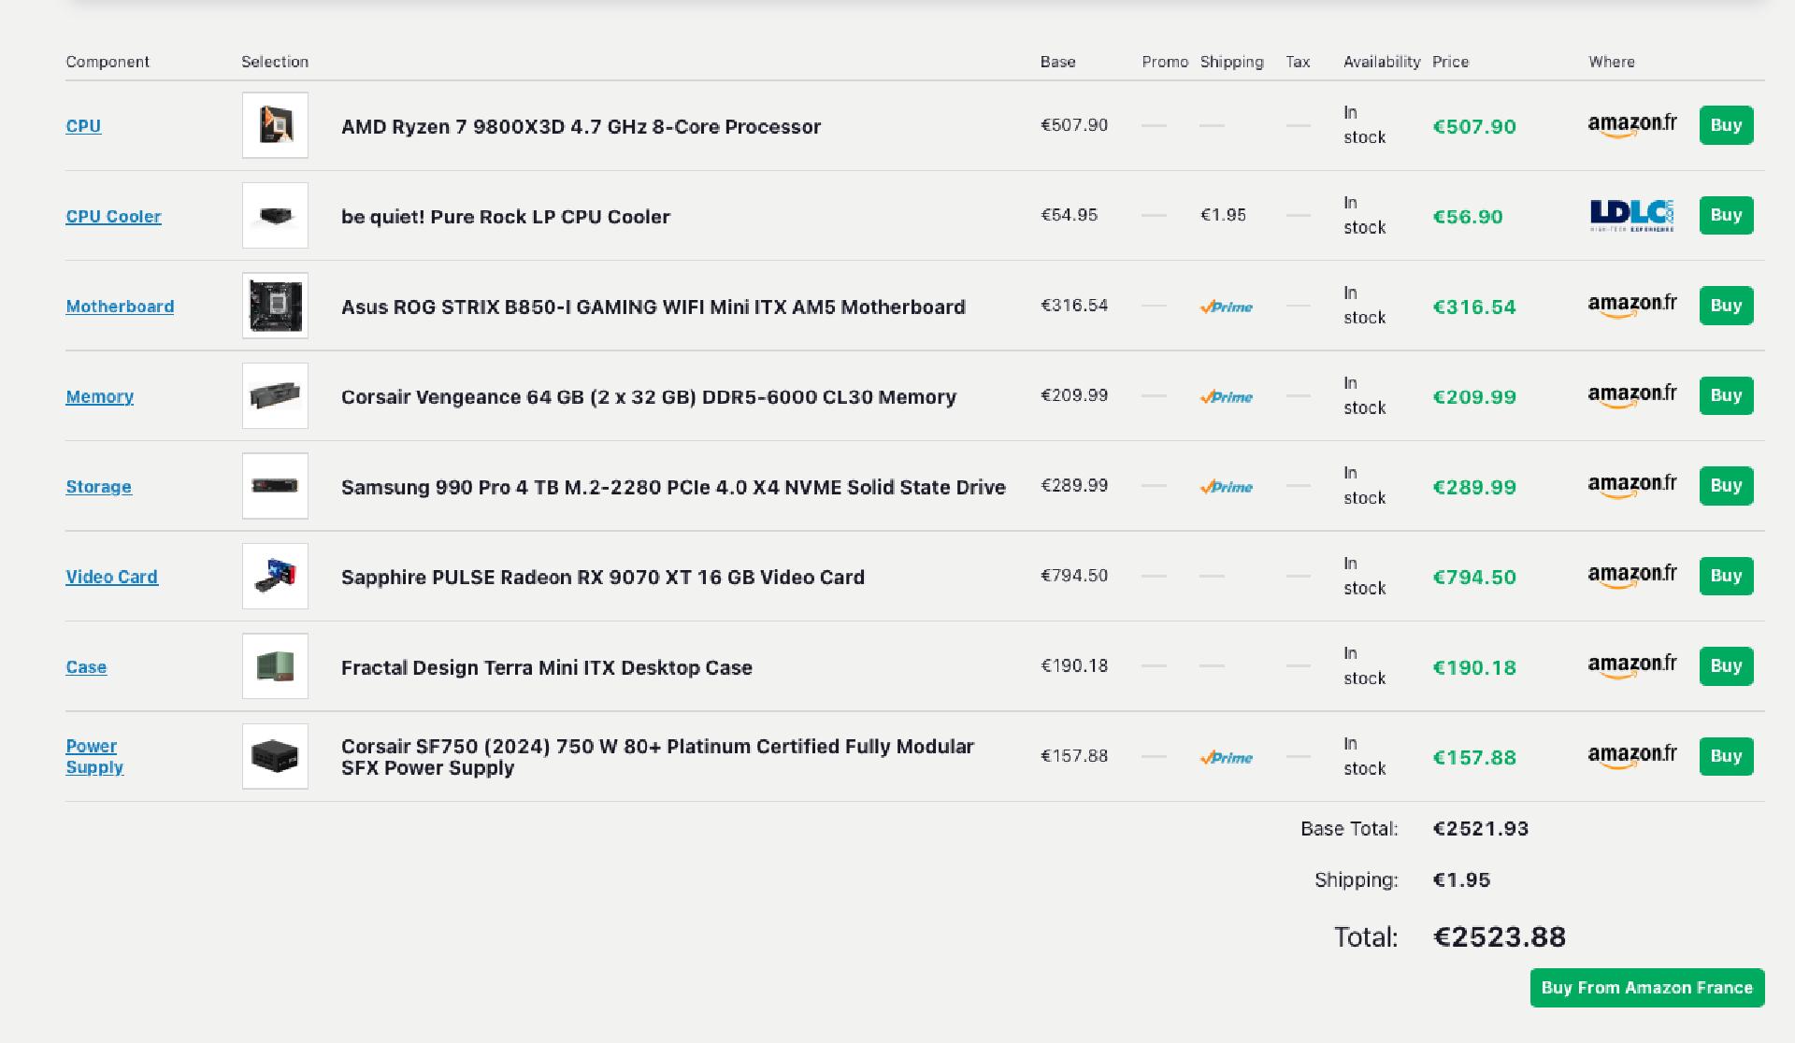Buy the CPU from Amazon
The image size is (1795, 1043).
pos(1726,125)
